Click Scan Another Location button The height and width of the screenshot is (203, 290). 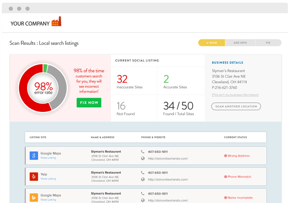point(236,106)
